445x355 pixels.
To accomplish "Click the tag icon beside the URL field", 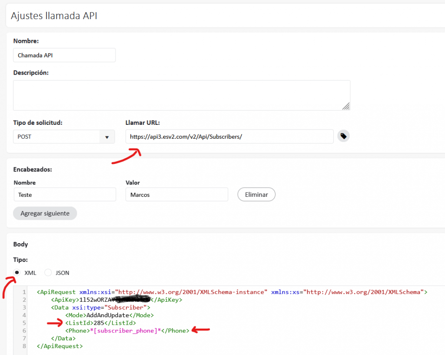I will coord(343,136).
